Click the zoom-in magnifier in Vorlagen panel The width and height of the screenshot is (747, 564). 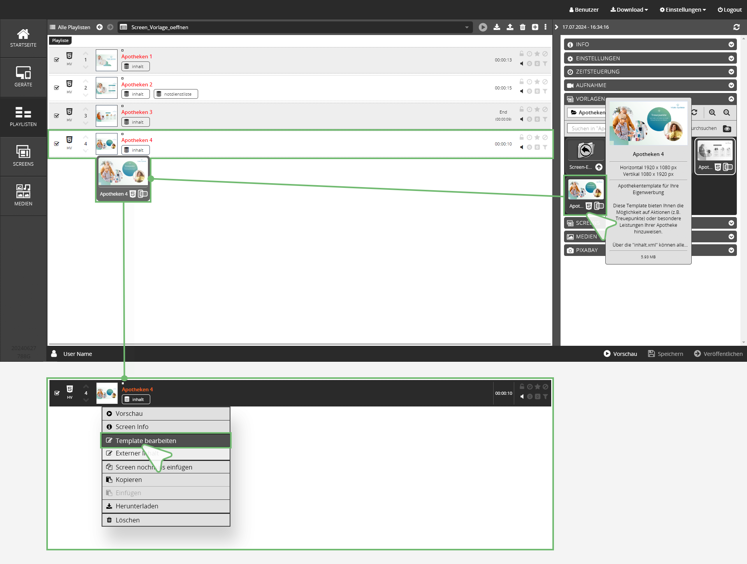point(712,112)
